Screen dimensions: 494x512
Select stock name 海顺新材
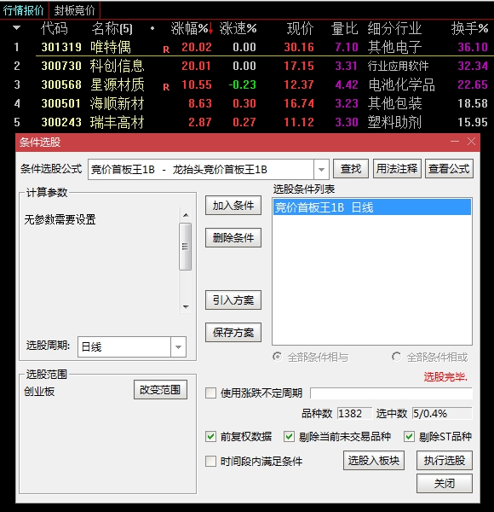coord(117,103)
